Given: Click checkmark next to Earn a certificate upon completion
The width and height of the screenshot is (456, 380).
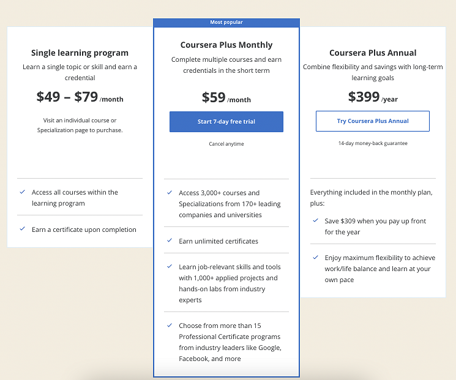Looking at the screenshot, I should click(x=22, y=229).
